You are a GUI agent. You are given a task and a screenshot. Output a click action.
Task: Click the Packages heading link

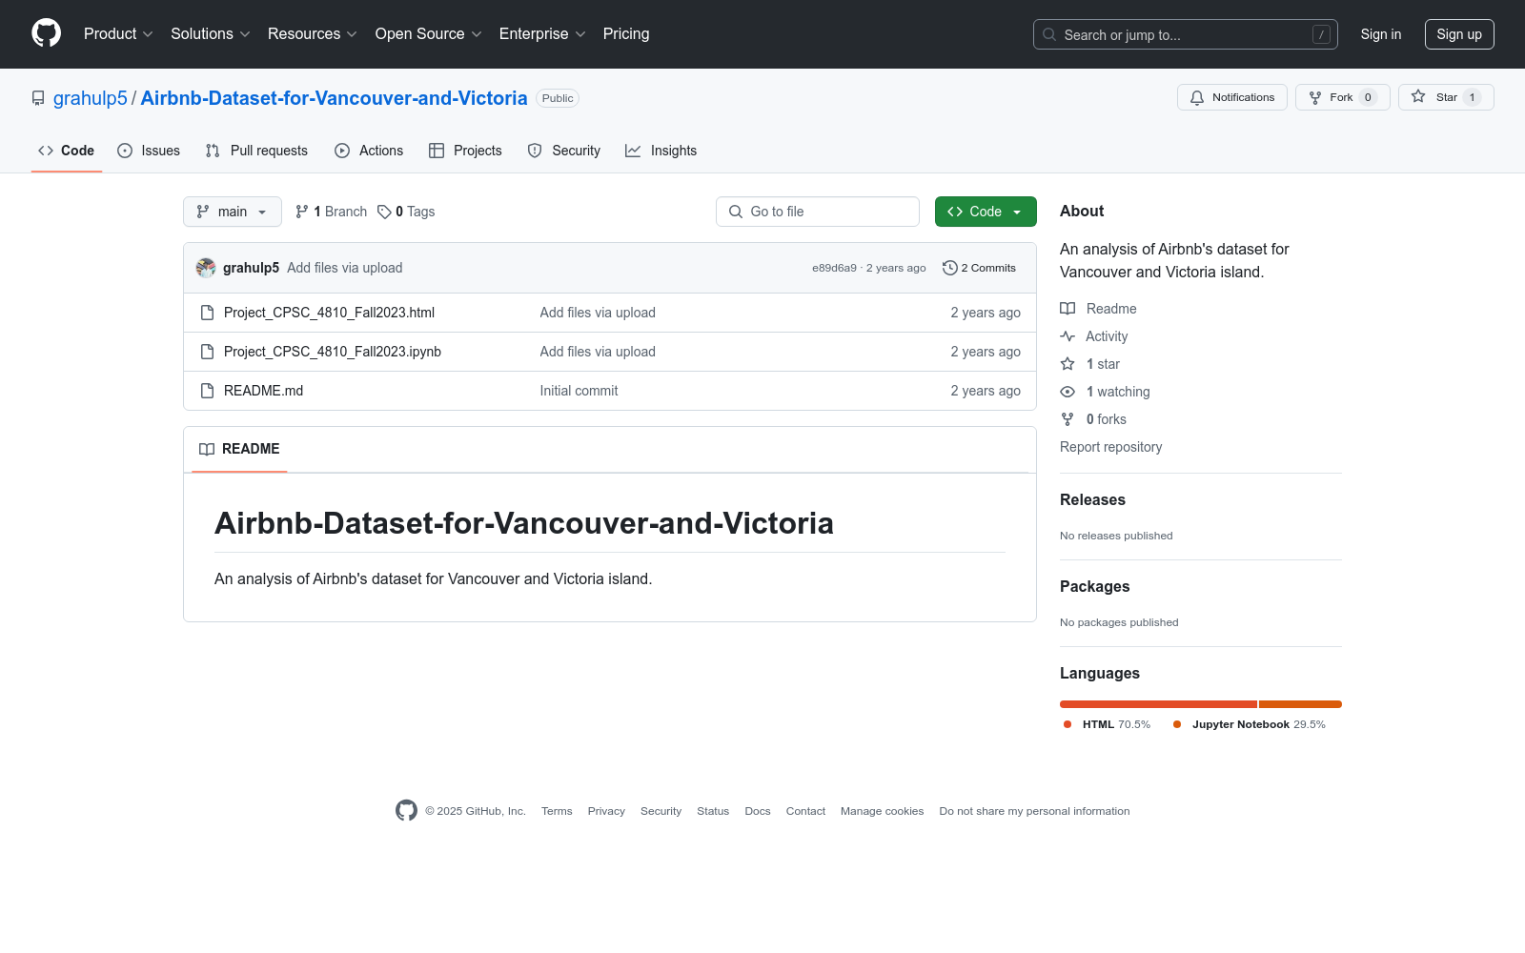[x=1094, y=586]
